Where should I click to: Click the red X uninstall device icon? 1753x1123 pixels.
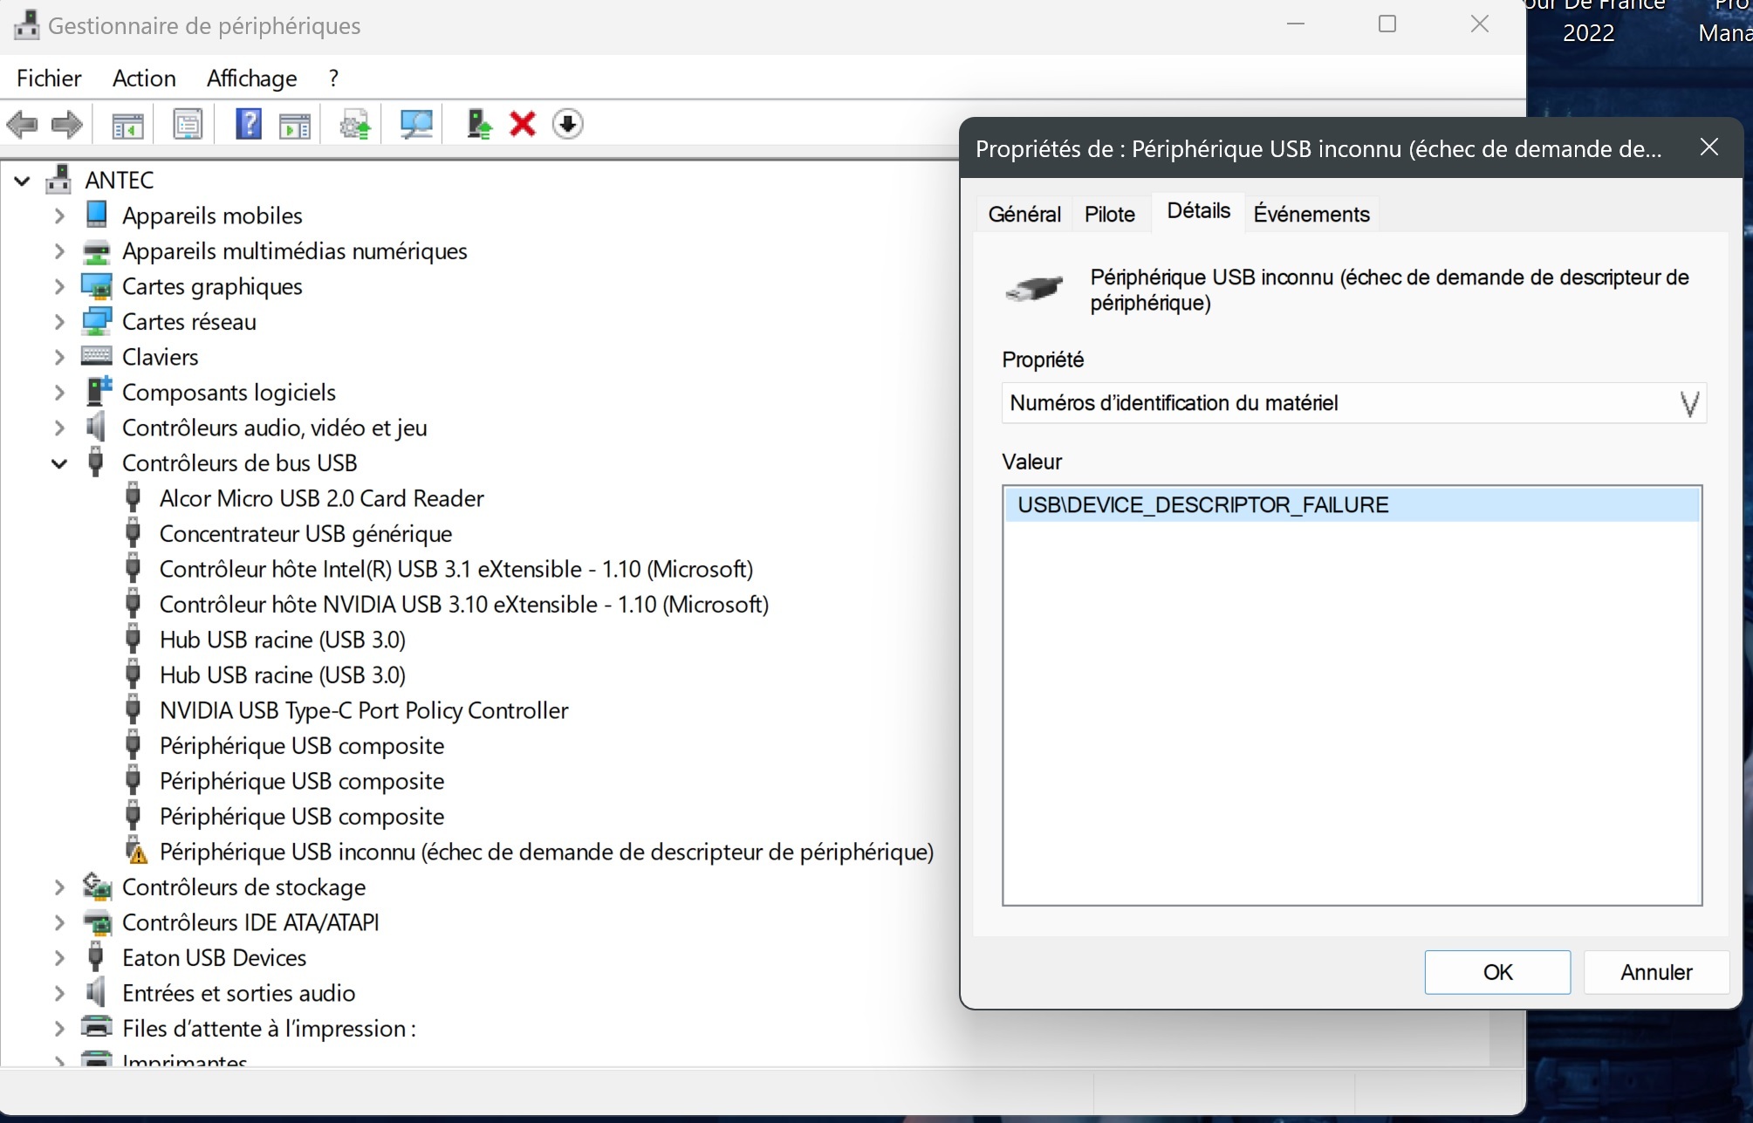coord(523,124)
